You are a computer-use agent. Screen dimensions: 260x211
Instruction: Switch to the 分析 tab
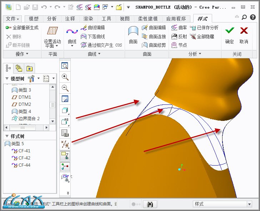[x=52, y=19]
